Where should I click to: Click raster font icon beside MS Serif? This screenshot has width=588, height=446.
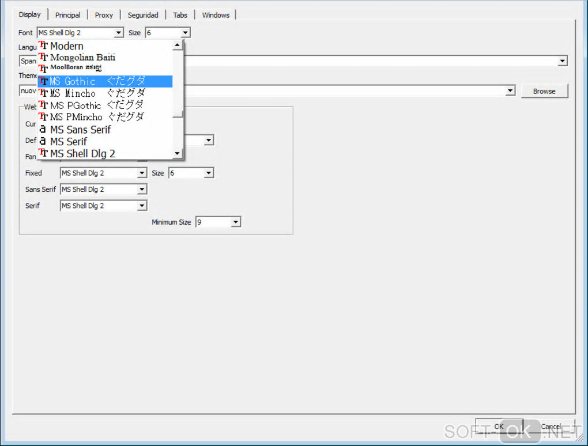[43, 141]
